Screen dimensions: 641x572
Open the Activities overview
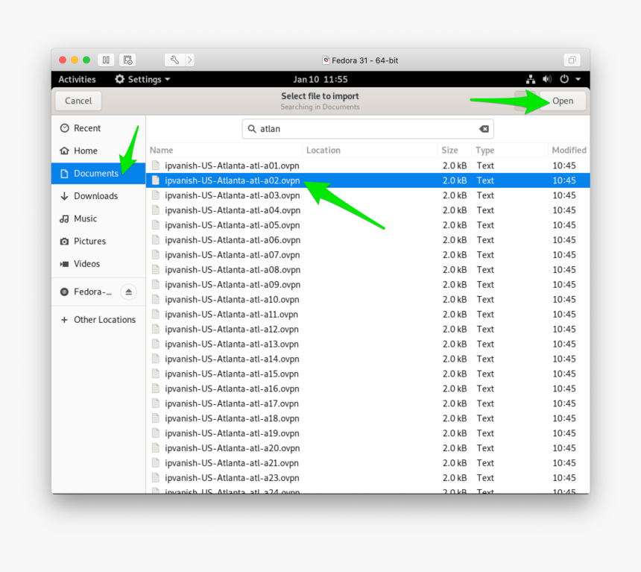point(78,80)
